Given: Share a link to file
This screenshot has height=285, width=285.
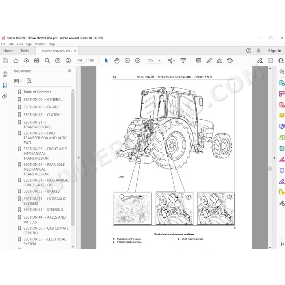Looking at the screenshot, I should click(260, 61).
